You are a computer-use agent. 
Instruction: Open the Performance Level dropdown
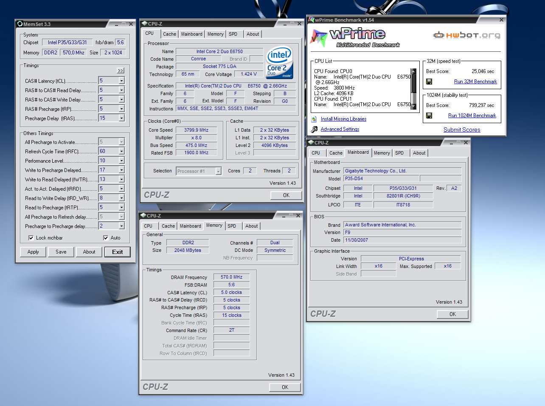coord(121,161)
